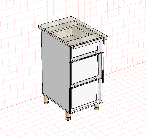Select the rear-left wooden leg
The height and width of the screenshot is (137, 146).
click(x=46, y=100)
